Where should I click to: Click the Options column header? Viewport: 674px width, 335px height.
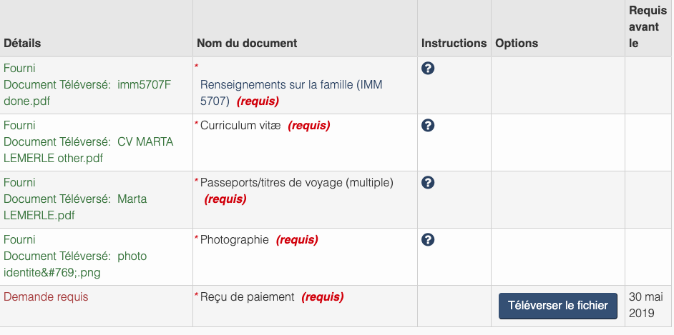pos(517,43)
